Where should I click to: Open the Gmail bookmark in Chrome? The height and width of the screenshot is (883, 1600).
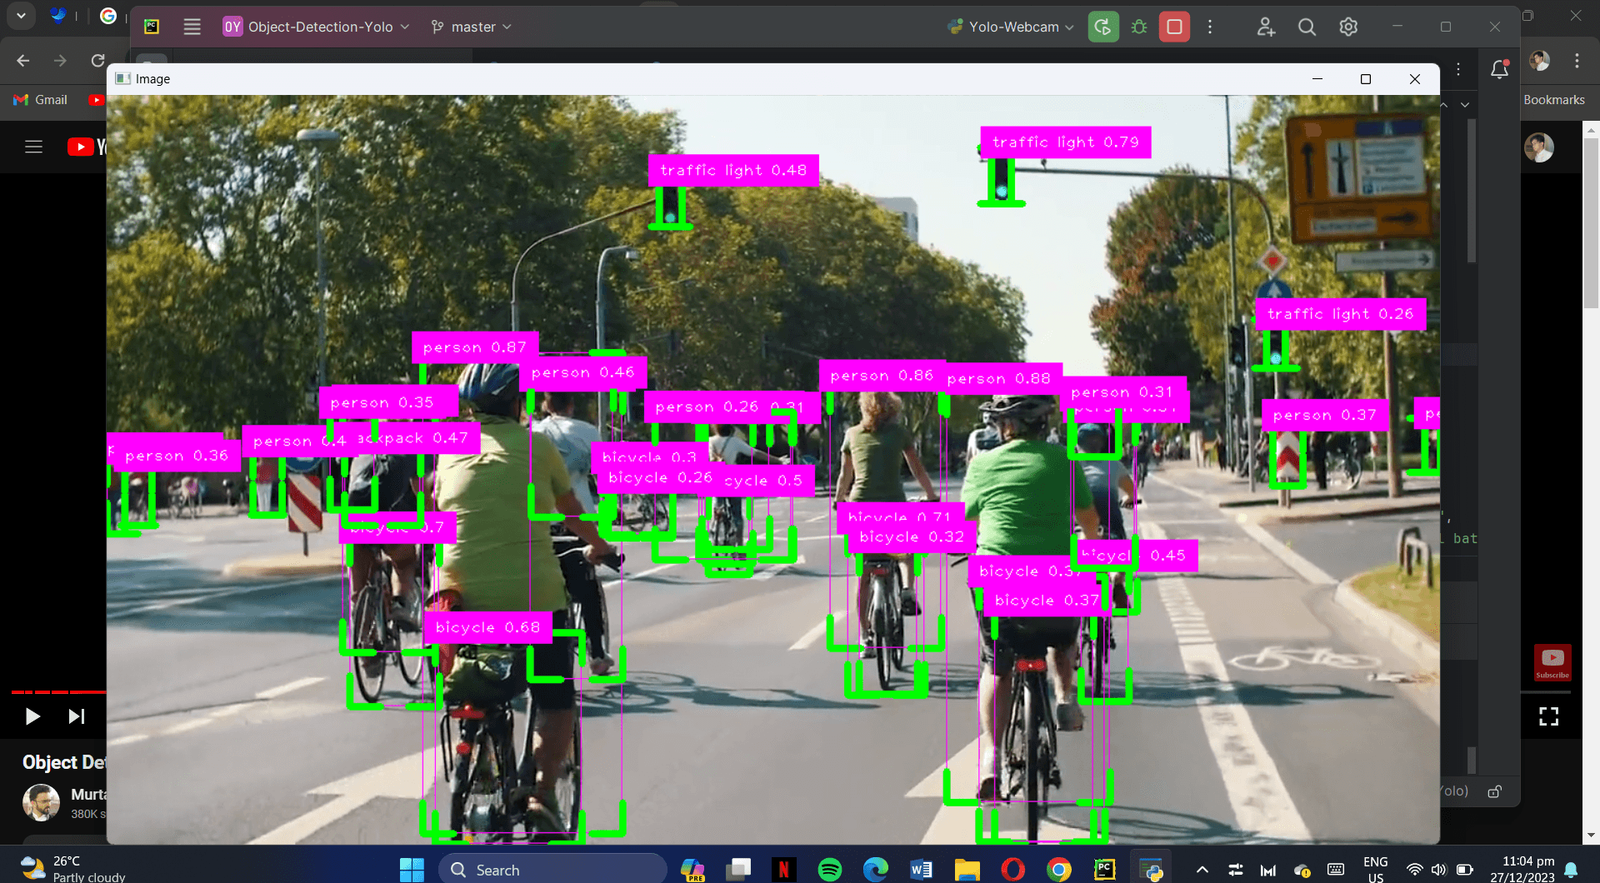tap(41, 99)
